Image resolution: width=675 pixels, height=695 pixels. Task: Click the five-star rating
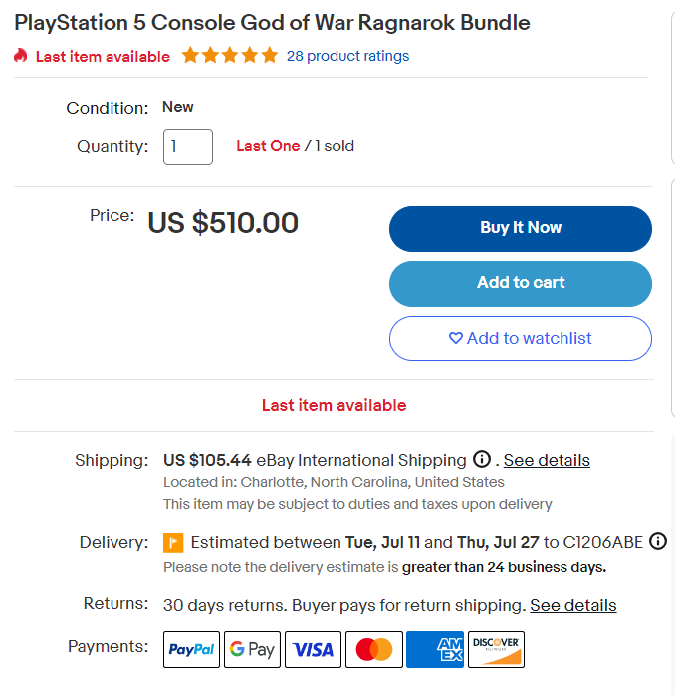[230, 56]
